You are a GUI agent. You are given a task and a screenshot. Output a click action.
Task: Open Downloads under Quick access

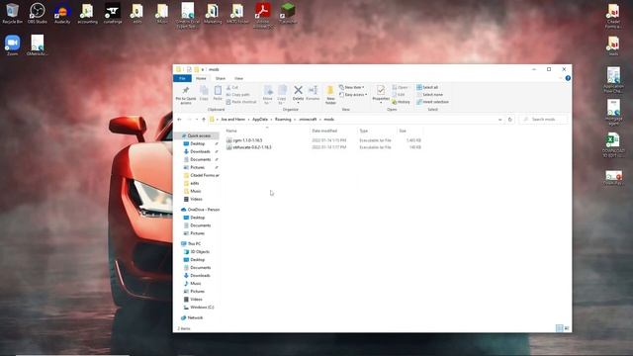click(x=200, y=151)
